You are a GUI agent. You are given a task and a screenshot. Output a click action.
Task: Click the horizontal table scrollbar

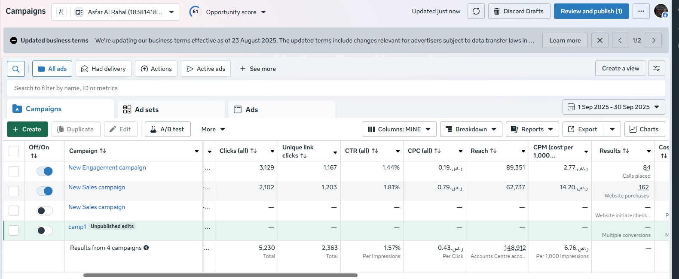click(220, 275)
